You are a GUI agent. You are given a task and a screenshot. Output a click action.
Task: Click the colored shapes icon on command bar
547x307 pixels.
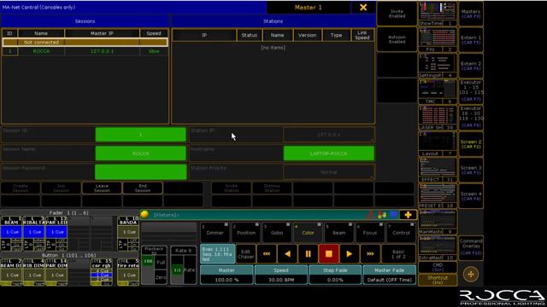click(382, 215)
